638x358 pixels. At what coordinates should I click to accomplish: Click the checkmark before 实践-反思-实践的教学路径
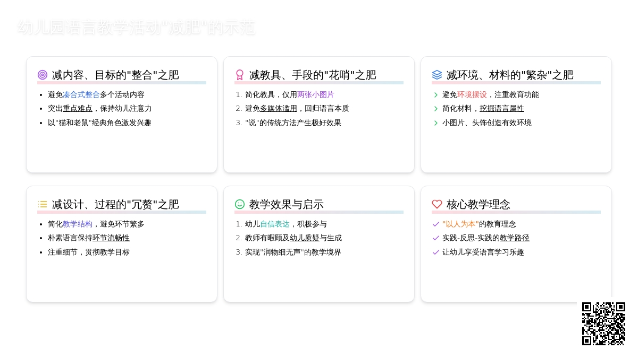436,238
